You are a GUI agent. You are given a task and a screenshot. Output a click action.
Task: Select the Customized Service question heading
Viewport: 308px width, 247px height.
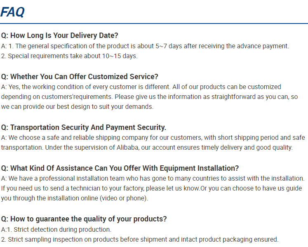(x=80, y=76)
